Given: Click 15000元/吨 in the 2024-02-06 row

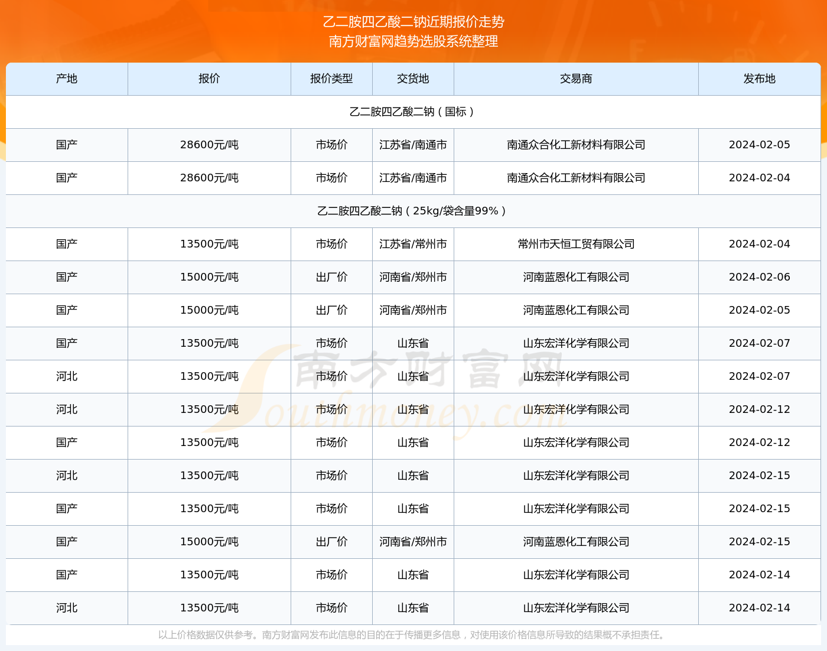Looking at the screenshot, I should [209, 277].
